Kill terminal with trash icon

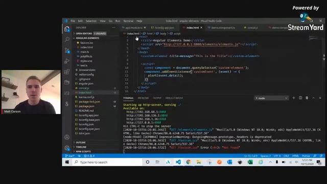[x=307, y=98]
